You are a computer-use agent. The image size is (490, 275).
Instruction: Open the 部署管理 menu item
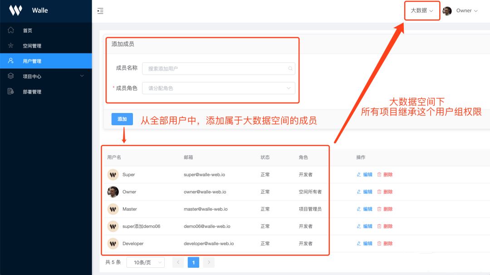tap(46, 92)
